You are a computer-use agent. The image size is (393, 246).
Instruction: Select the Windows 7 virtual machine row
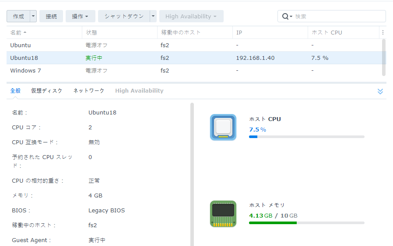click(x=194, y=71)
